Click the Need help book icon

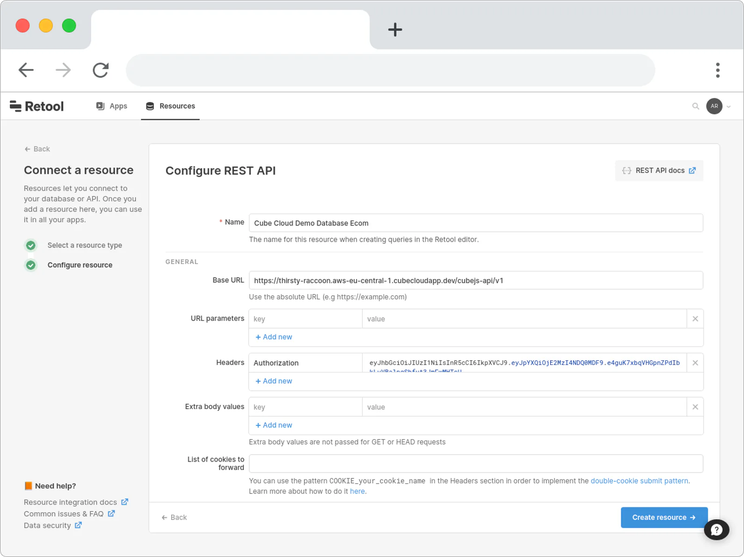click(28, 486)
